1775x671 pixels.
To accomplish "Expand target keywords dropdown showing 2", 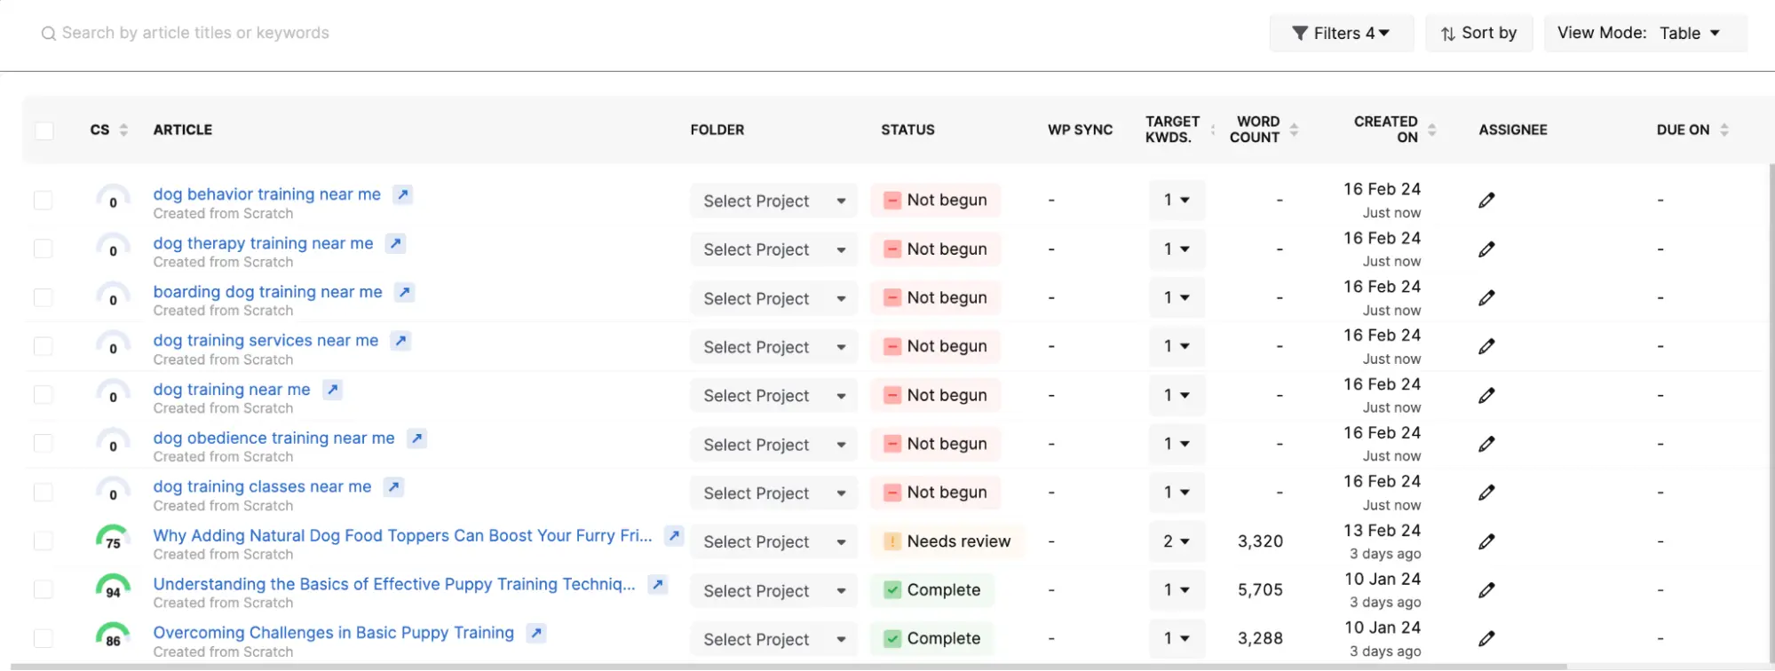I will tap(1177, 541).
